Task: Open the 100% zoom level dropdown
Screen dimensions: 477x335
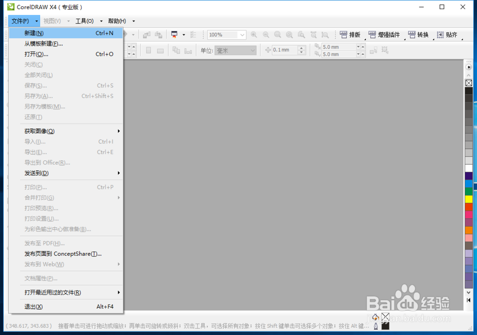Action: (x=242, y=34)
